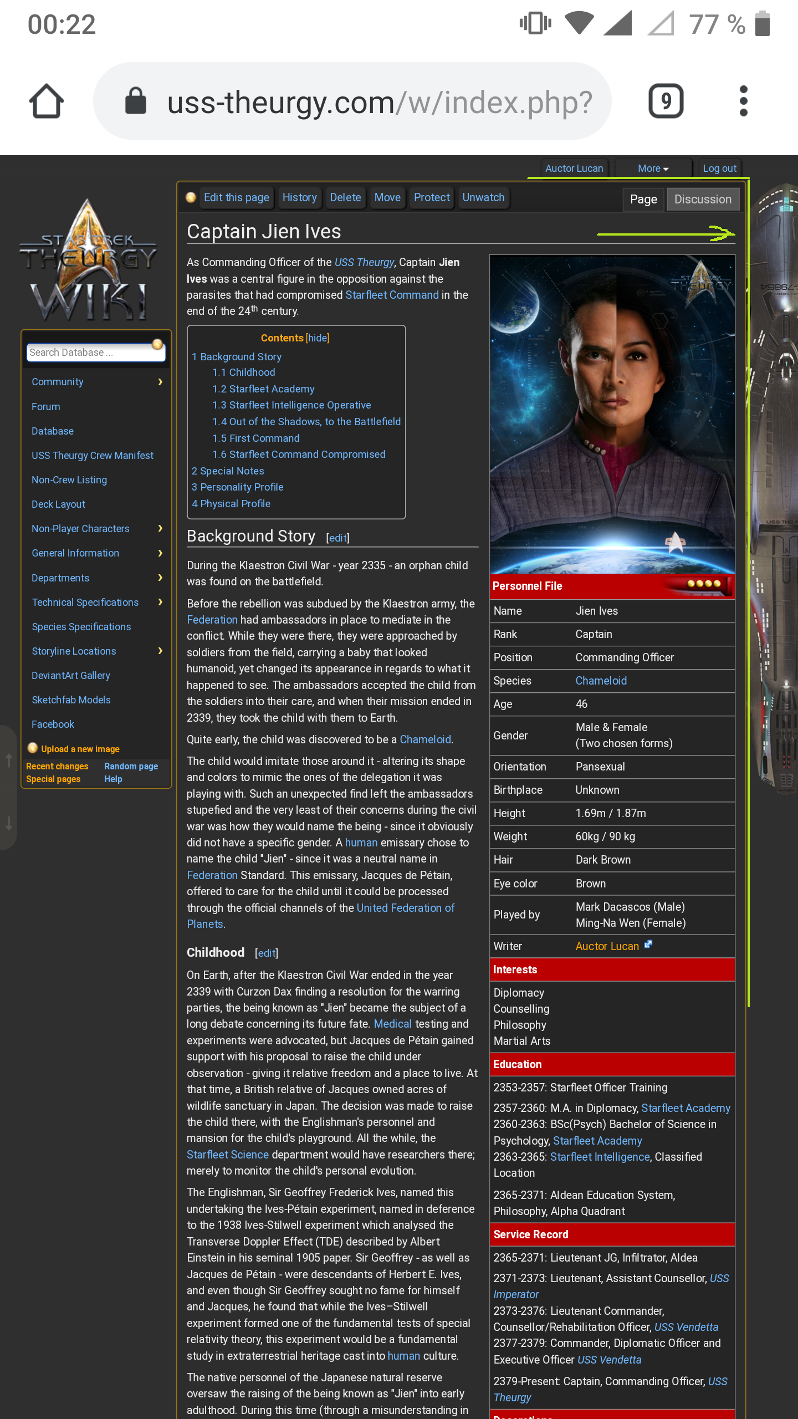Open Species Specifications link
Image resolution: width=798 pixels, height=1419 pixels.
click(81, 627)
